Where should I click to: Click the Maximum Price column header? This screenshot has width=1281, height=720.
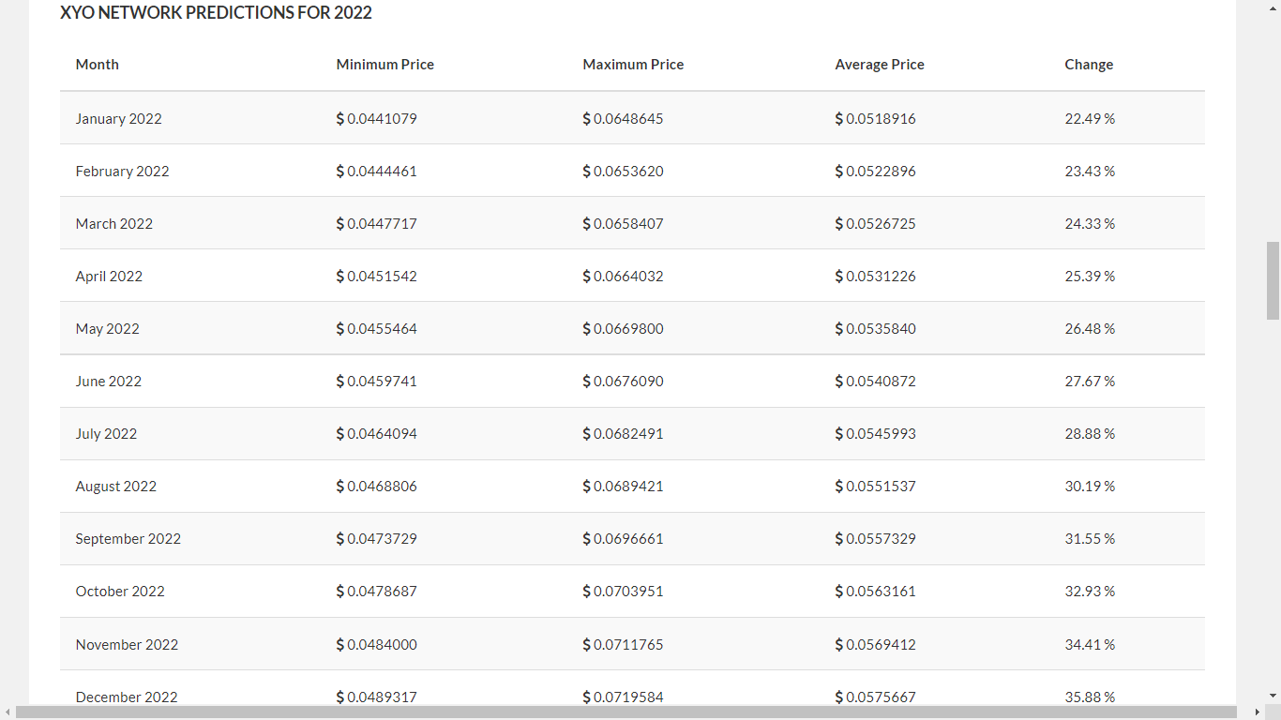(x=633, y=65)
